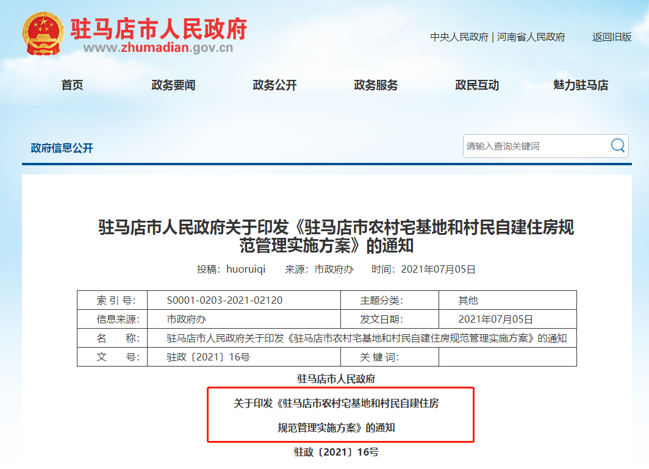Open the 政务要闻 menu item
The image size is (649, 469).
pos(173,85)
